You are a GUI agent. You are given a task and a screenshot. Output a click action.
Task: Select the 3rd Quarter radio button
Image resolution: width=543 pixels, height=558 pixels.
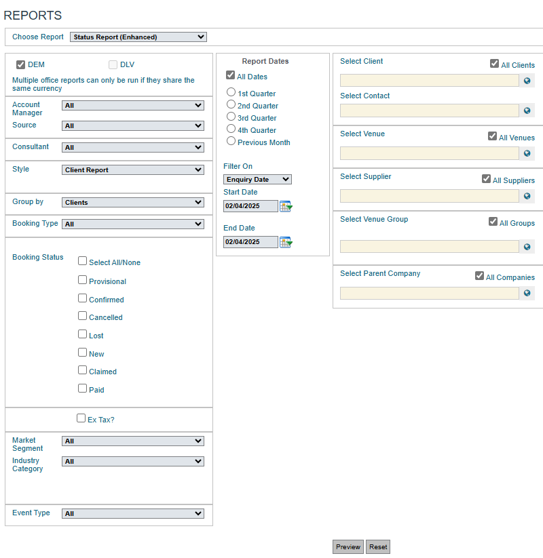(231, 117)
